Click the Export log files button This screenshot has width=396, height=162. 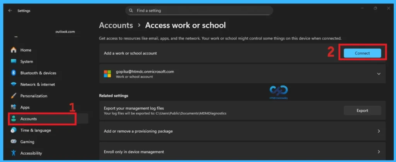click(362, 110)
